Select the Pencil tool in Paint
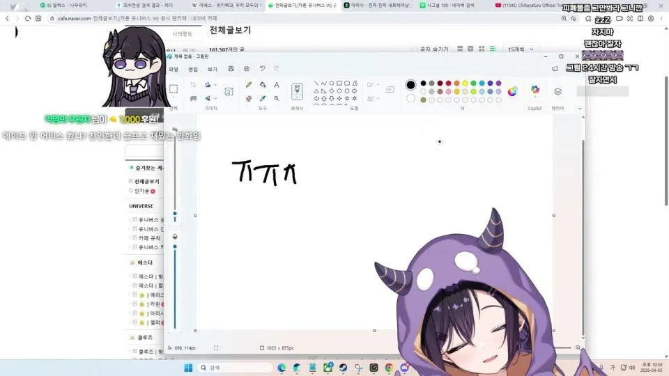The width and height of the screenshot is (669, 376). pos(249,85)
